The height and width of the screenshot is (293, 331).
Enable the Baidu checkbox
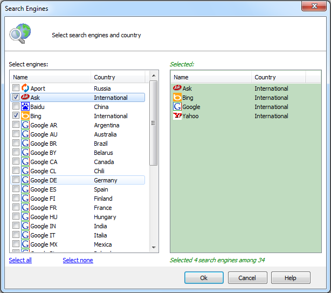[x=16, y=106]
